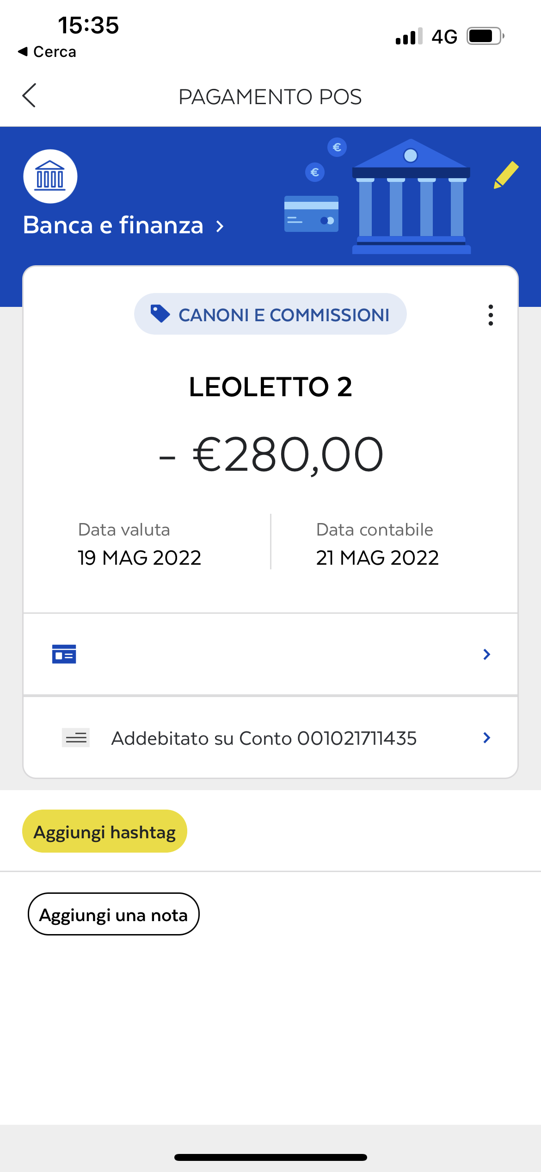Tap the round bank category icon
541x1172 pixels.
point(50,176)
